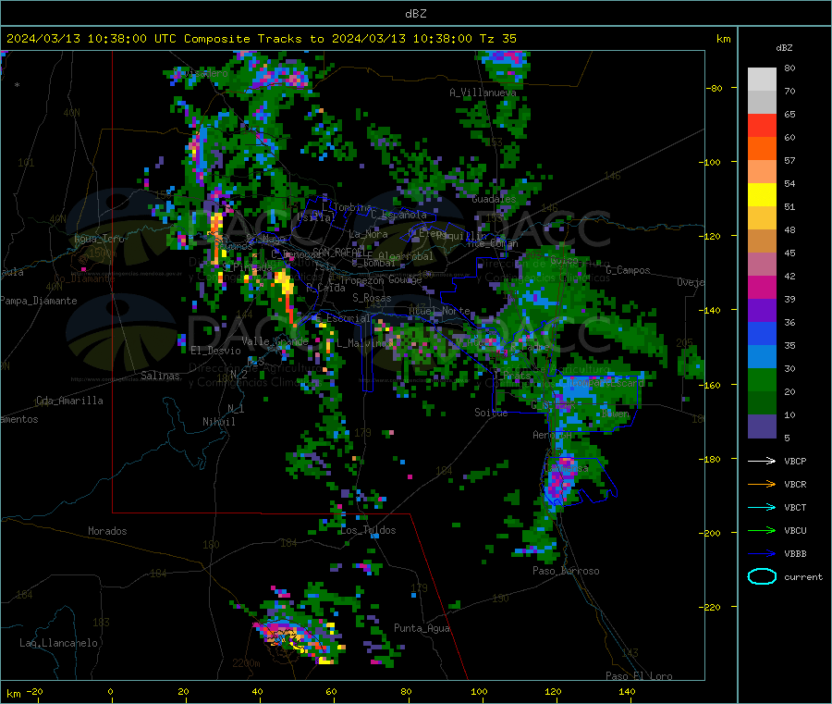
Task: Click the dBZ legend heading
Action: (784, 48)
